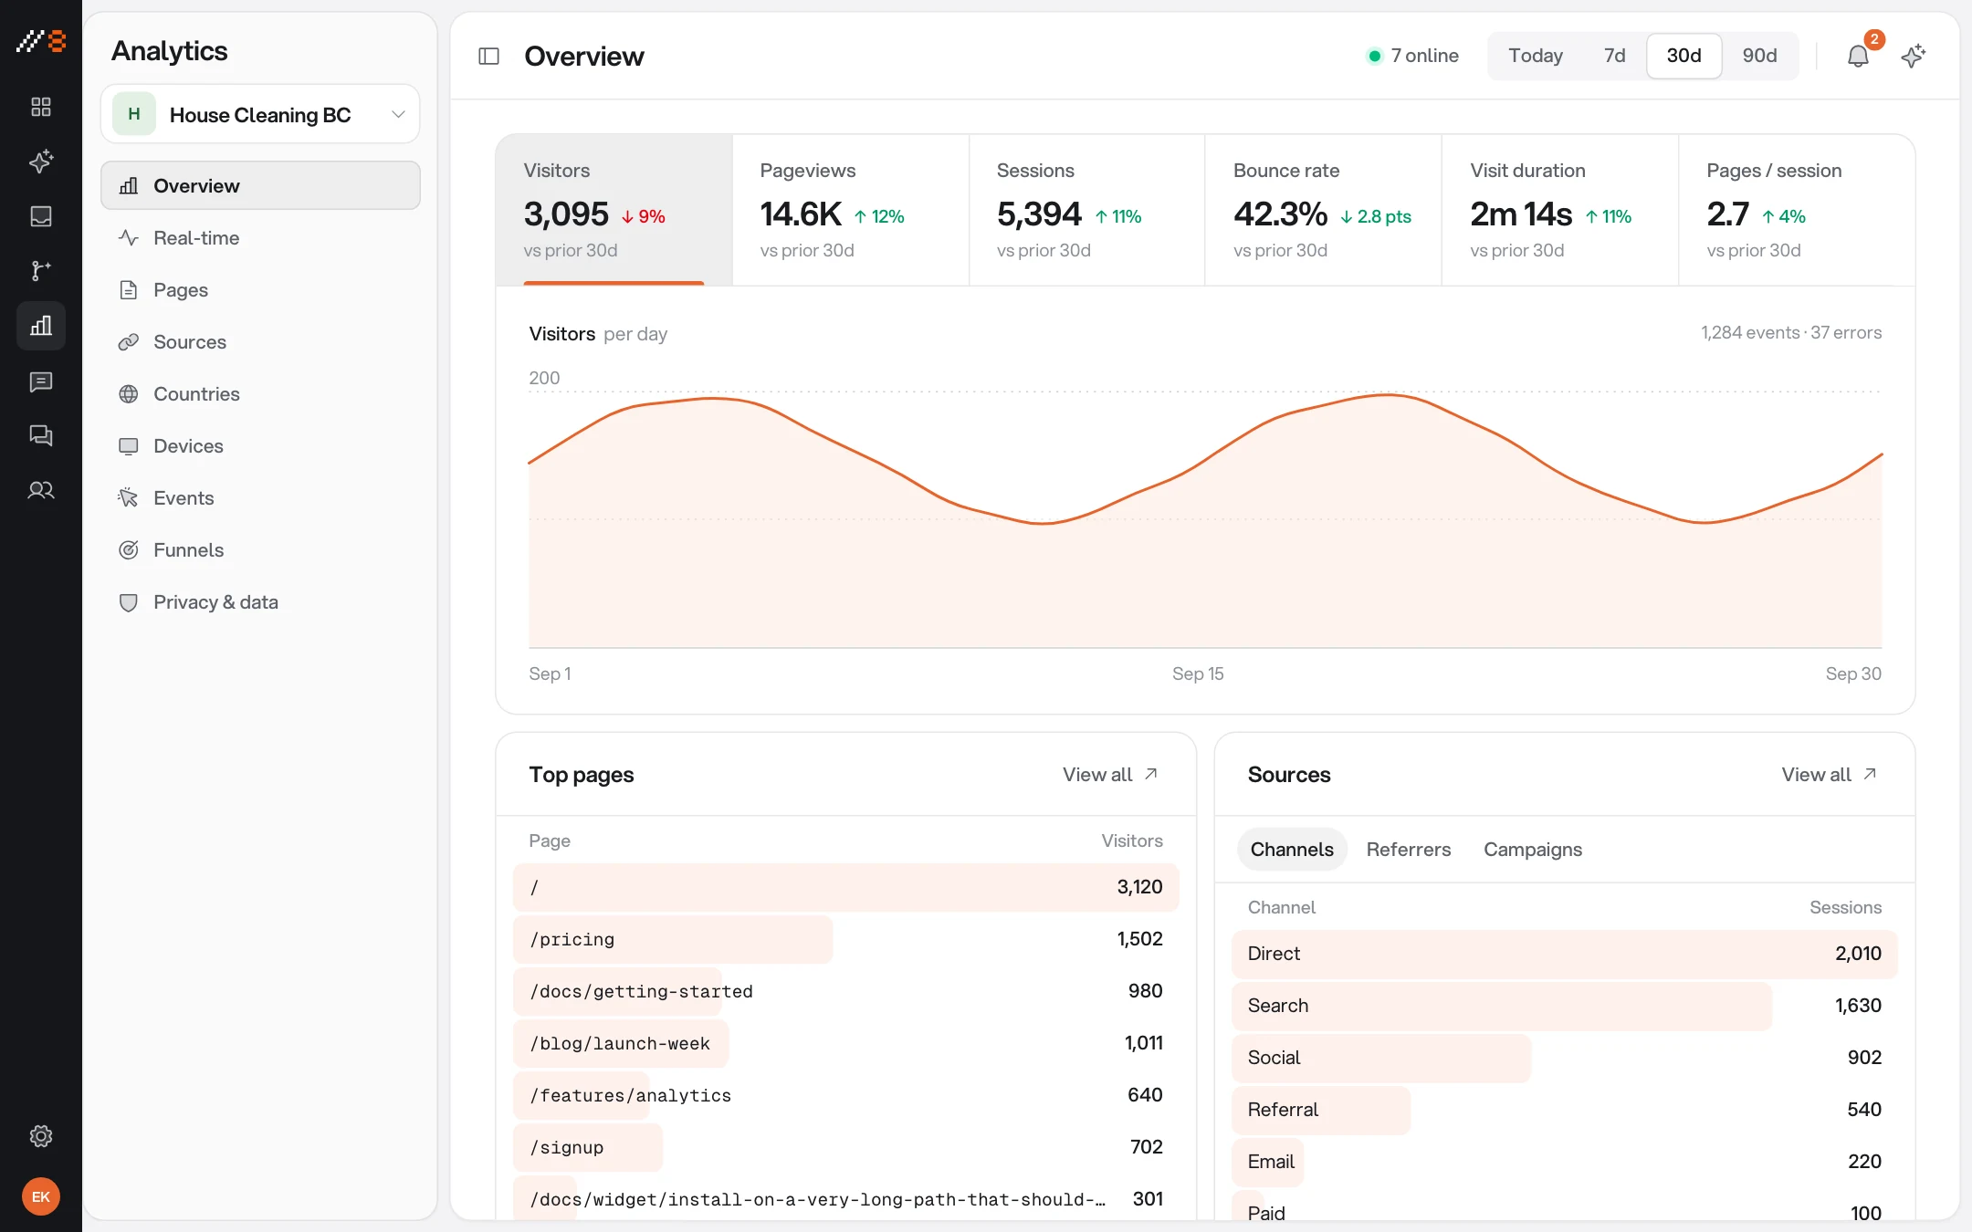Click View all in Top pages

click(x=1110, y=774)
